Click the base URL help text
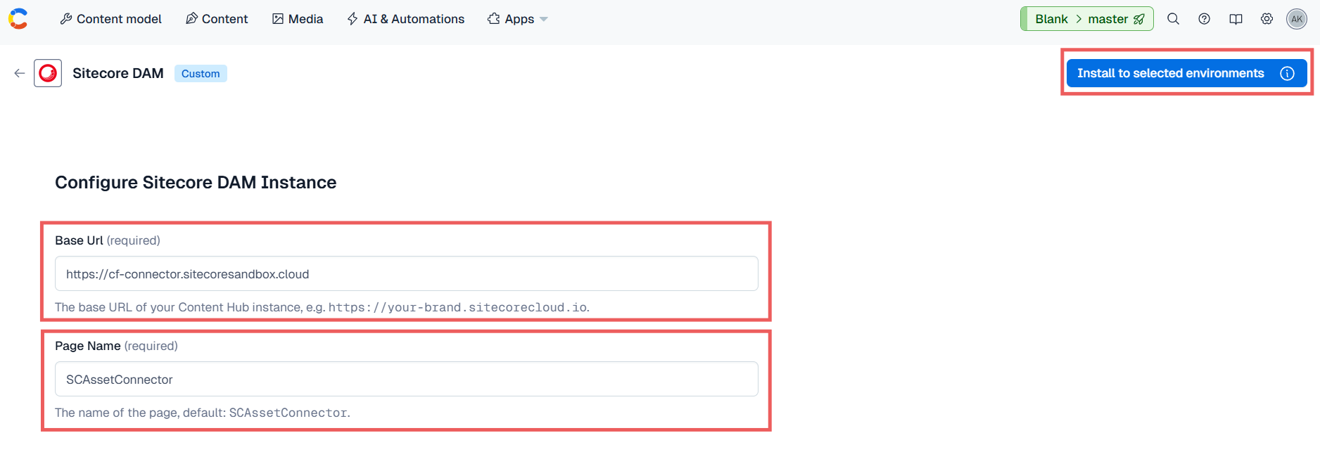1320x459 pixels. [322, 307]
